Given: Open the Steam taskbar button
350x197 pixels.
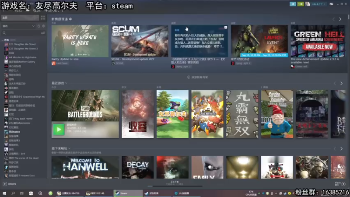Looking at the screenshot, I should tap(128, 193).
